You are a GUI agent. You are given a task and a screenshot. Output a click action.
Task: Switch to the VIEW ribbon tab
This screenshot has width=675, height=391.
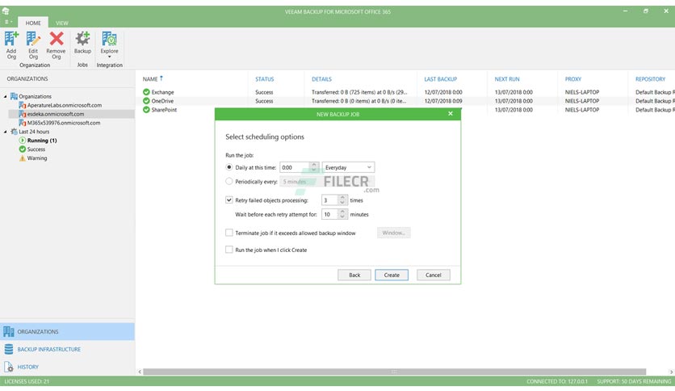point(62,23)
